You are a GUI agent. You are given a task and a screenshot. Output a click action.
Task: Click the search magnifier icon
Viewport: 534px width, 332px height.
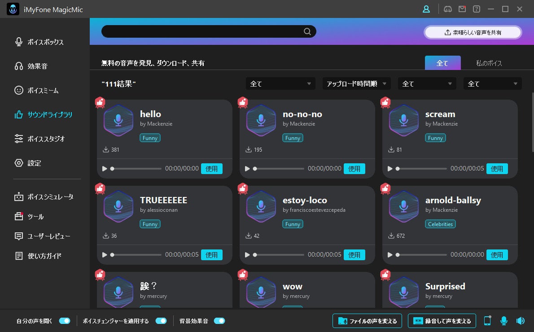tap(307, 31)
